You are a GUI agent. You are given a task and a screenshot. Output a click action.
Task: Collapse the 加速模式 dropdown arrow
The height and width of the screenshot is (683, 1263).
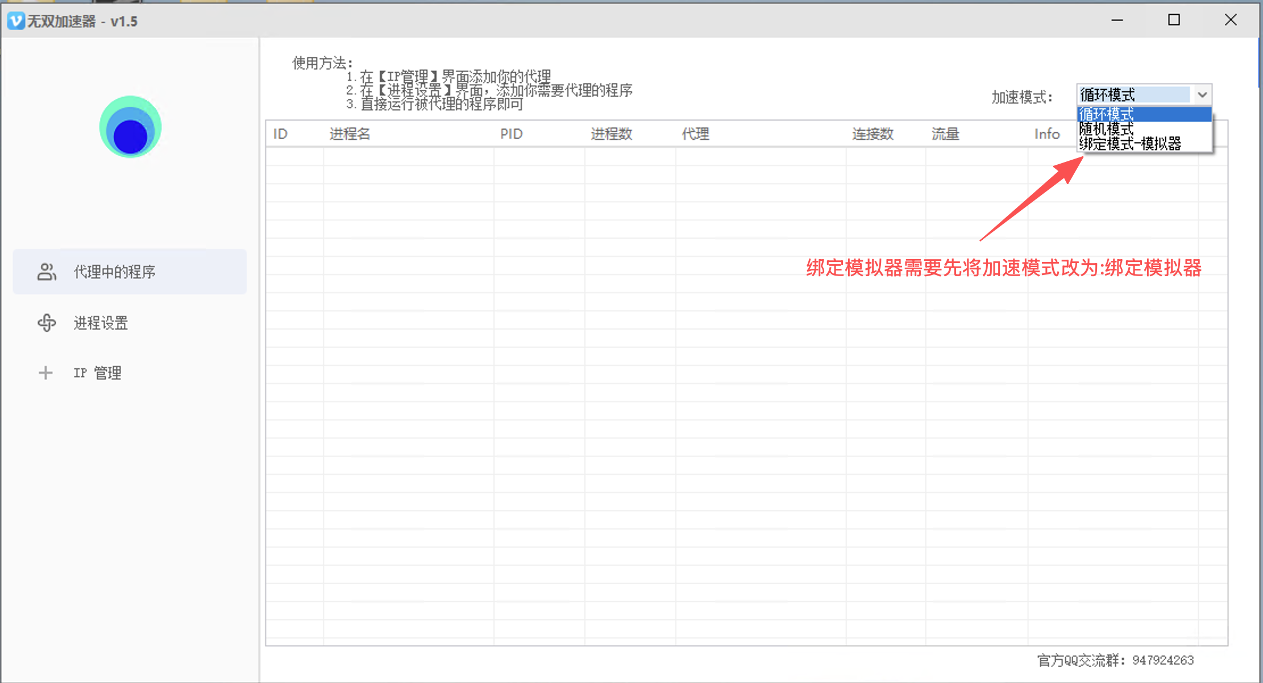point(1202,94)
